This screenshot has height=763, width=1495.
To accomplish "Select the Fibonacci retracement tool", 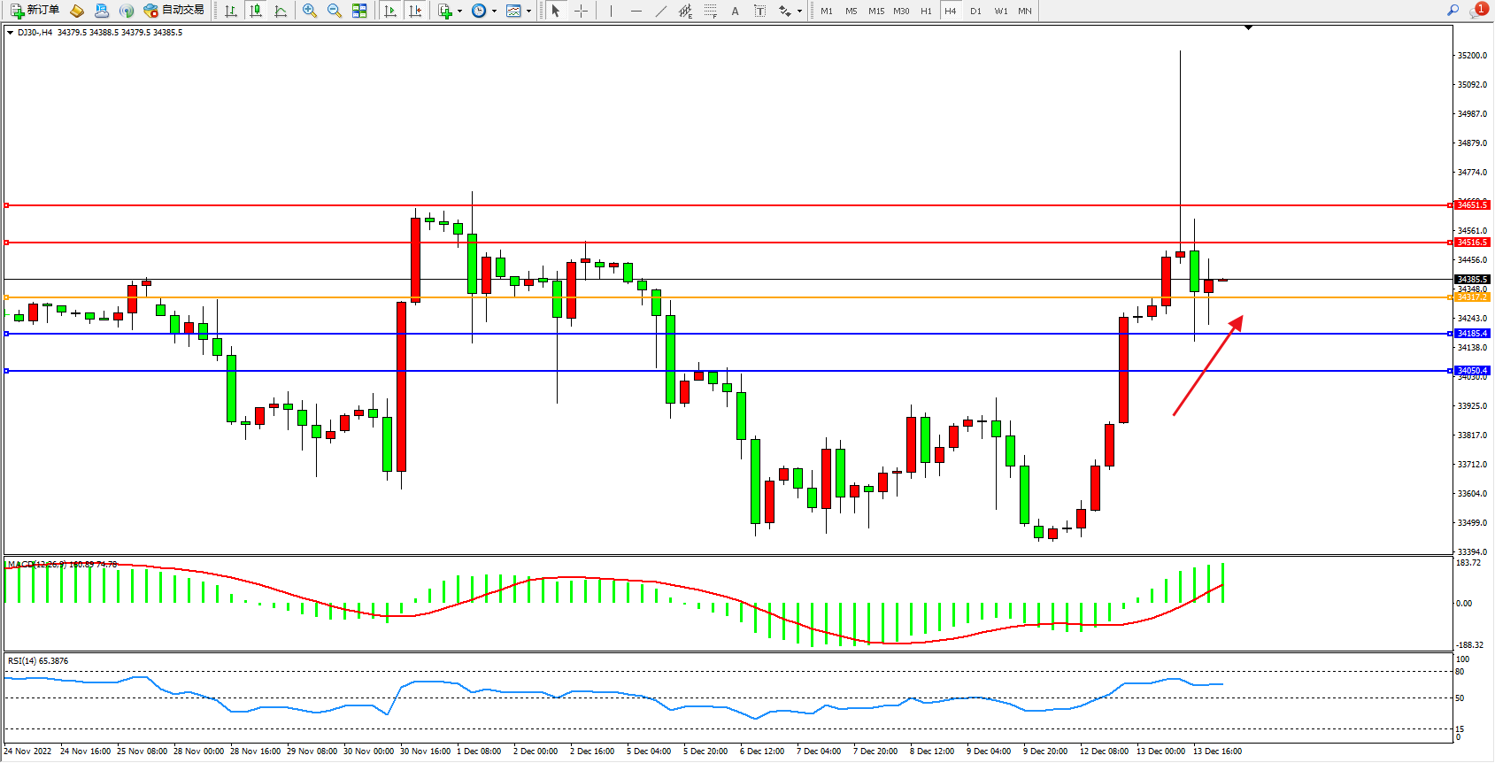I will click(x=710, y=11).
